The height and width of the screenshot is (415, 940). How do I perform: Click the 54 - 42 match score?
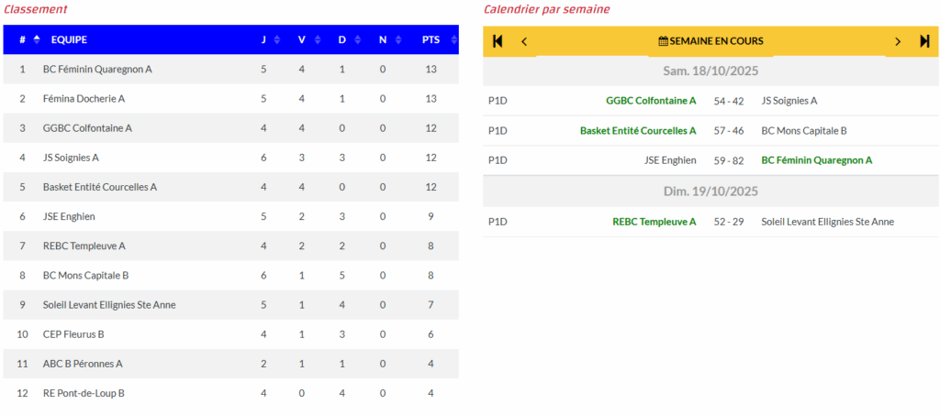tap(729, 101)
